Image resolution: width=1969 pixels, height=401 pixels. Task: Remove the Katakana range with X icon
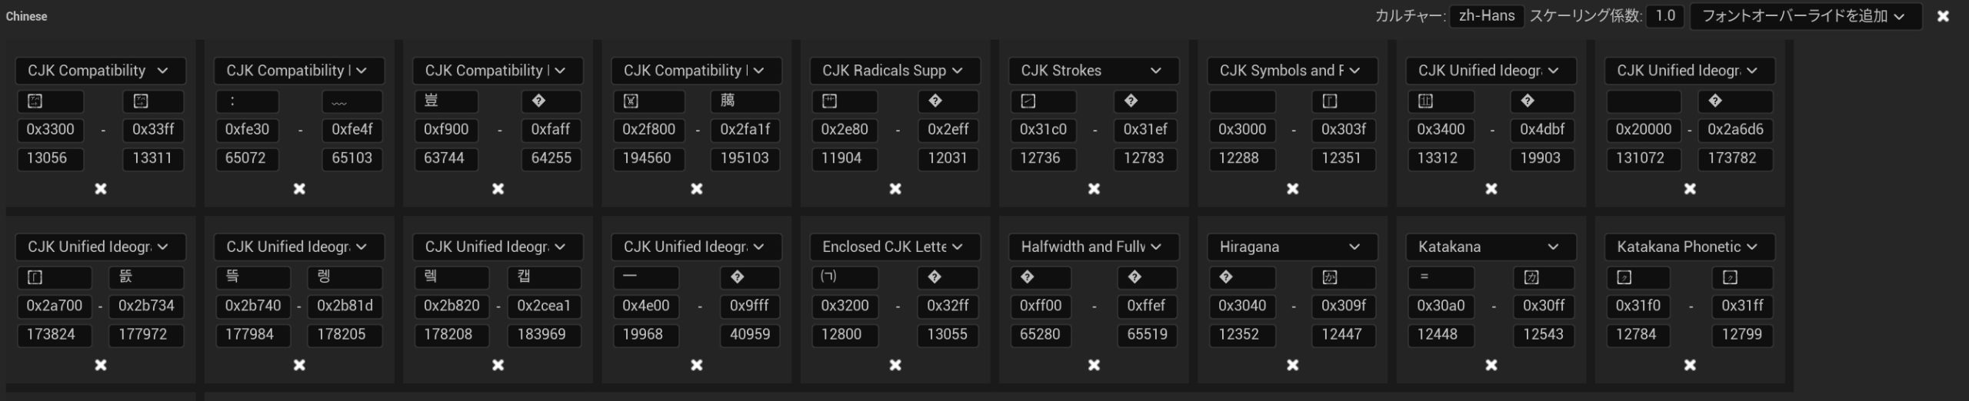coord(1491,365)
